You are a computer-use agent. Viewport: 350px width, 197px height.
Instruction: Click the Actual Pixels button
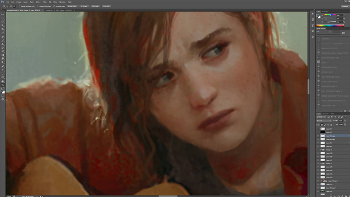[x=72, y=6]
